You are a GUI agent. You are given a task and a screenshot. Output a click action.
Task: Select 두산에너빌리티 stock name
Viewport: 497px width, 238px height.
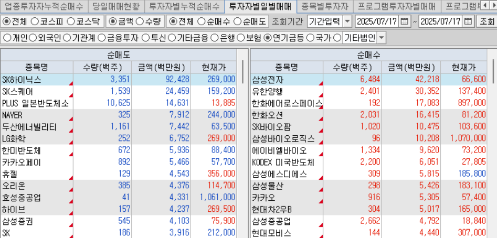tap(29, 127)
